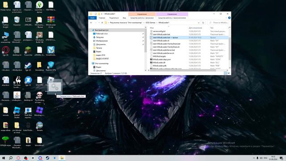Refresh the current folder view

(203, 23)
